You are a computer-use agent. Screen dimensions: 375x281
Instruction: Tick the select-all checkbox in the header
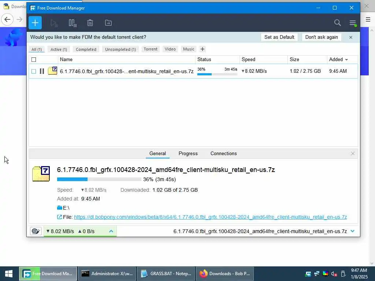34,60
